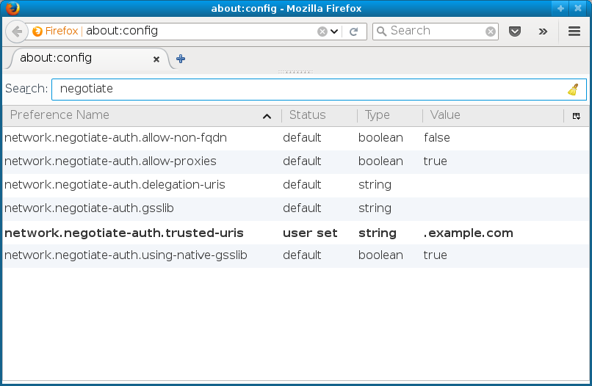Screen dimensions: 592x386
Task: Close the Firefox window
Action: click(577, 8)
